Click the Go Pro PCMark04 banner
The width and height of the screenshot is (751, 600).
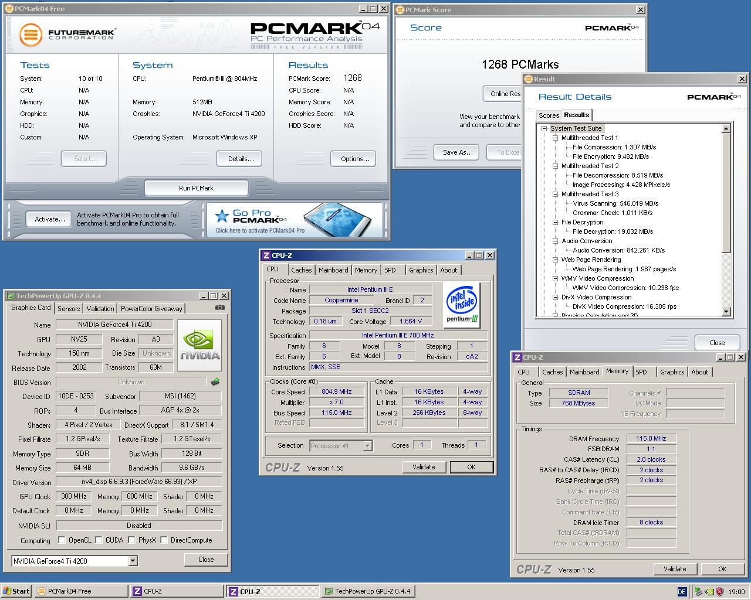click(294, 219)
